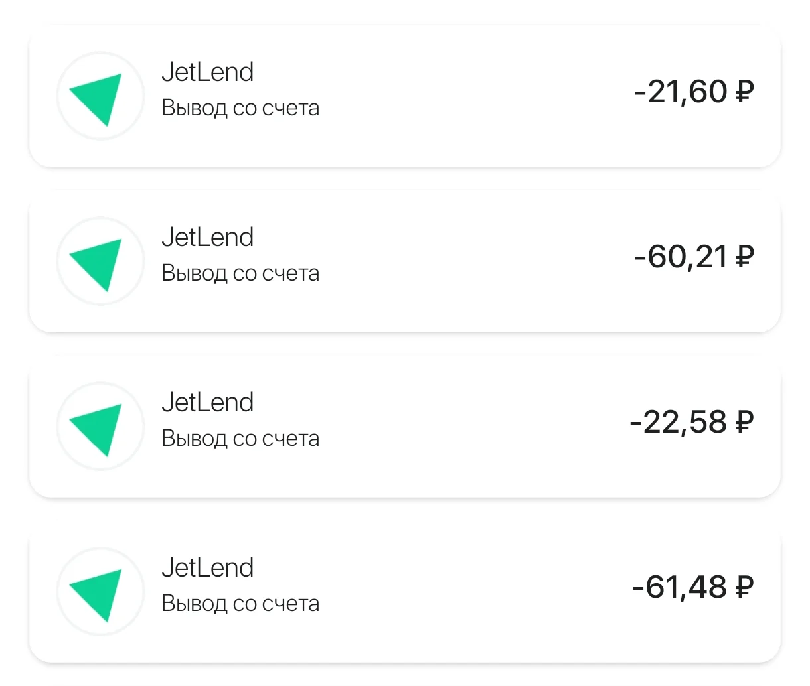Click 'Вывод со счета' in the -60,21 ₽ card
Screen dimensions: 810x686
point(240,273)
